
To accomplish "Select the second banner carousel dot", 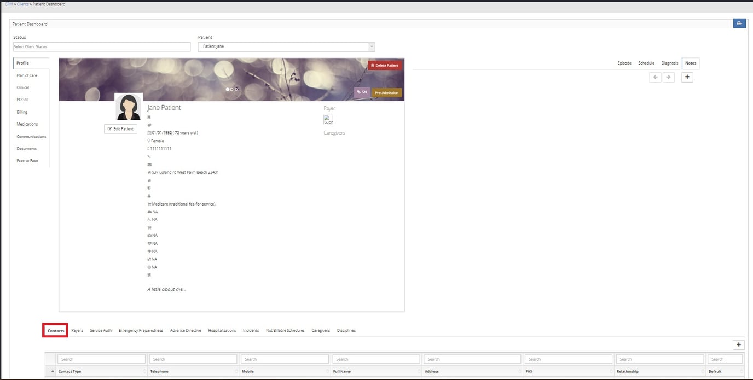I will click(232, 89).
